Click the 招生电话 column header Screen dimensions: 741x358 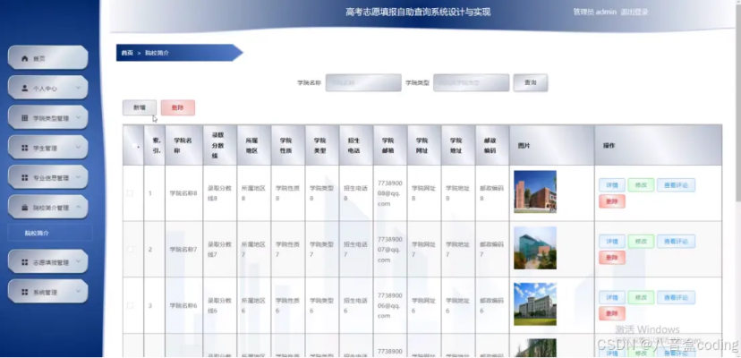pos(356,145)
